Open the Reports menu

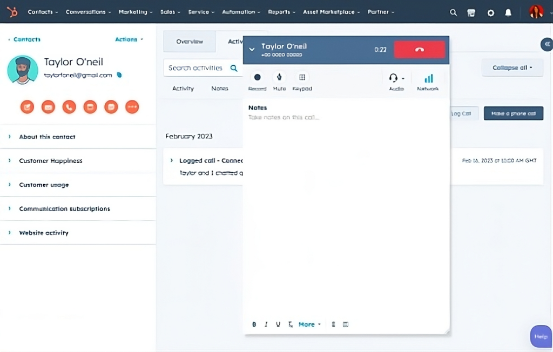(281, 12)
